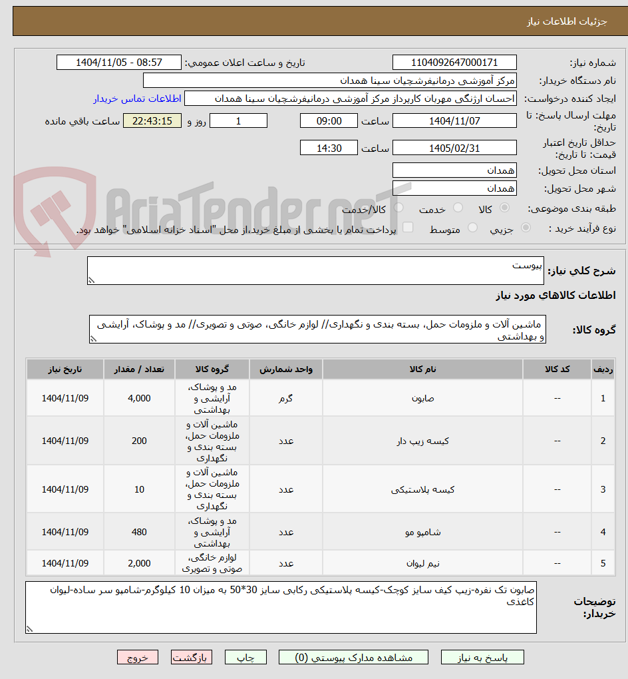This screenshot has height=679, width=628.
Task: Click the price validity date 1405/02/31
Action: pyautogui.click(x=454, y=148)
